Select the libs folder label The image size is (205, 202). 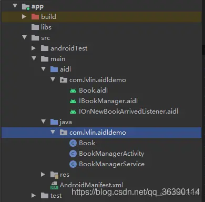click(46, 27)
